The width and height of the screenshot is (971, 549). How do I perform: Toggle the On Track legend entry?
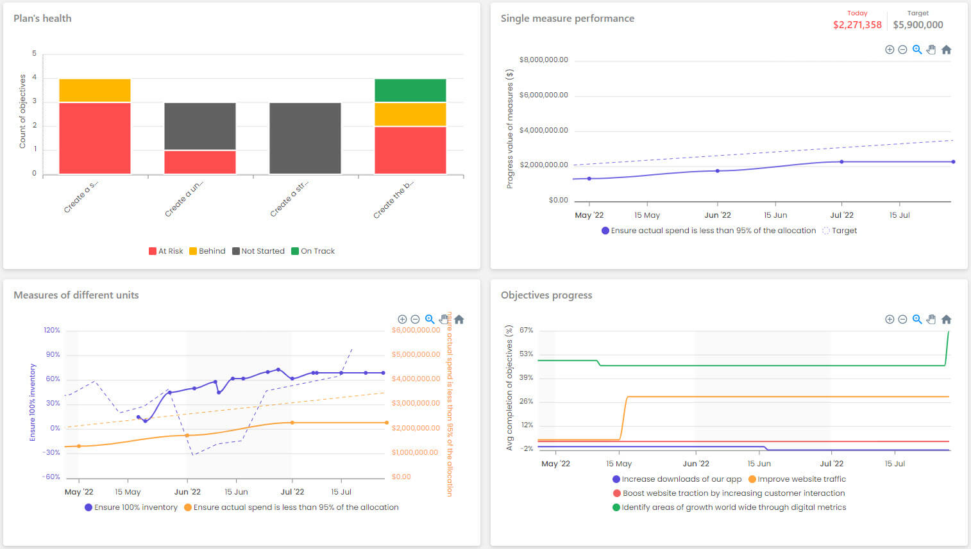pos(313,251)
